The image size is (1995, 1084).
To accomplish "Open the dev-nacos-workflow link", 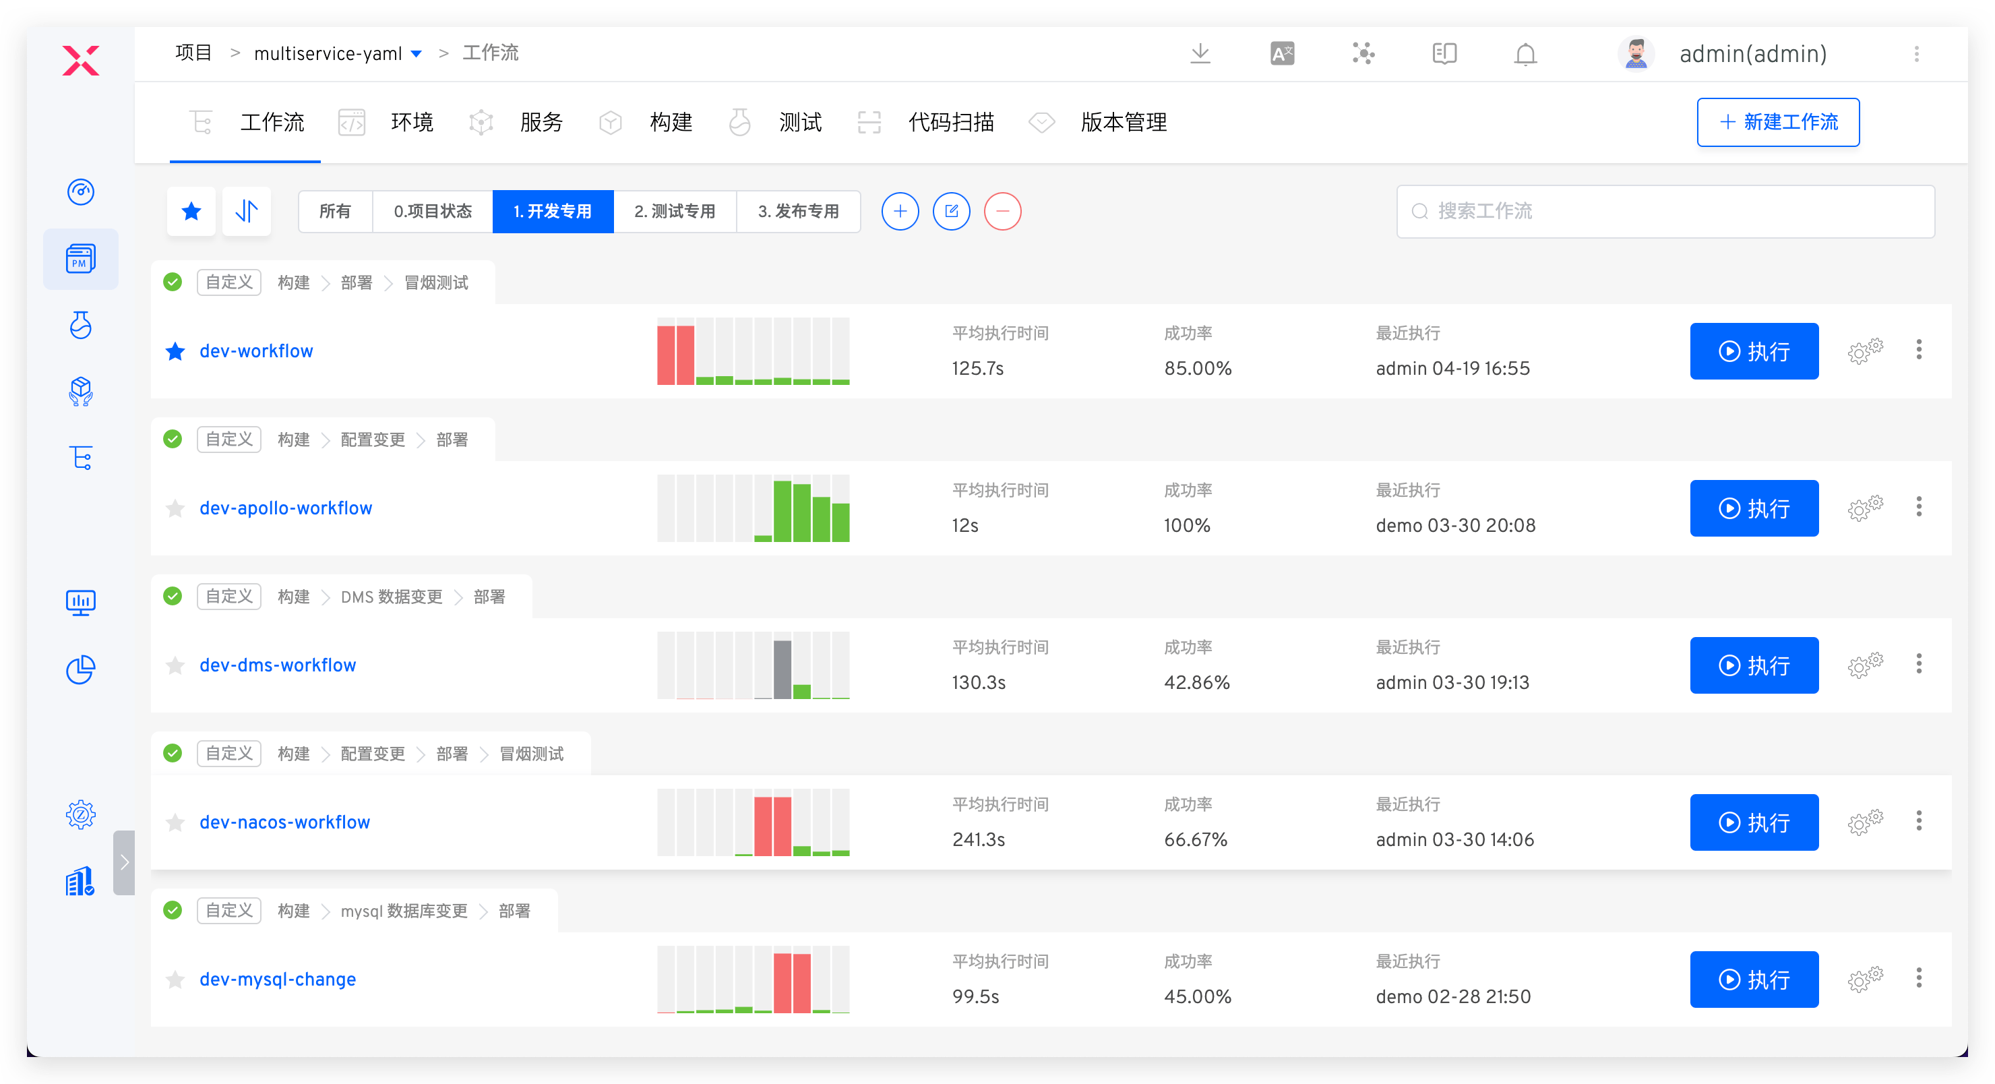I will [284, 822].
